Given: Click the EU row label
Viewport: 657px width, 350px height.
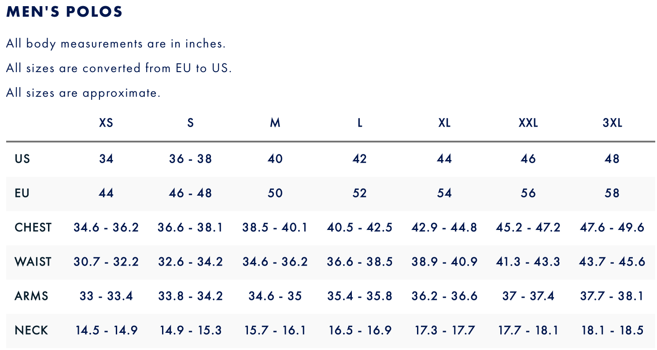Looking at the screenshot, I should point(22,193).
